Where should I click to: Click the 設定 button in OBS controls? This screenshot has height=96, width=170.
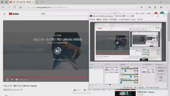coord(161,77)
